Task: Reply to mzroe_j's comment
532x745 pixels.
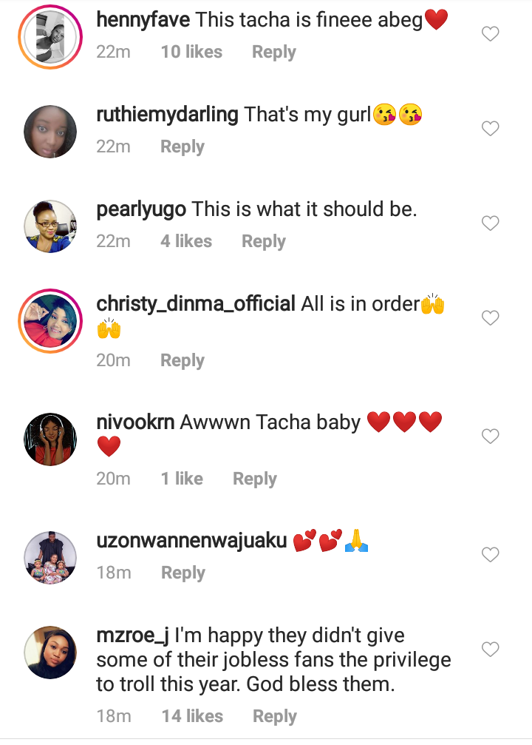Action: point(274,716)
